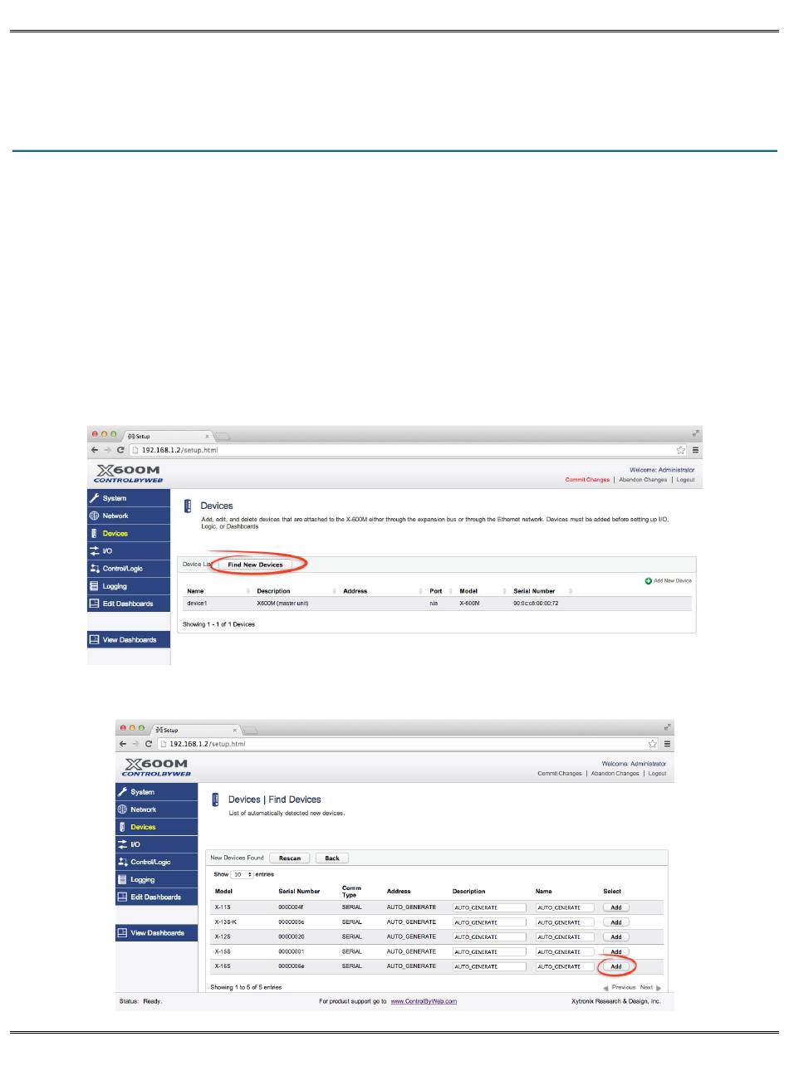The image size is (789, 1066).
Task: Click Add for the X-12S device
Action: click(x=615, y=937)
